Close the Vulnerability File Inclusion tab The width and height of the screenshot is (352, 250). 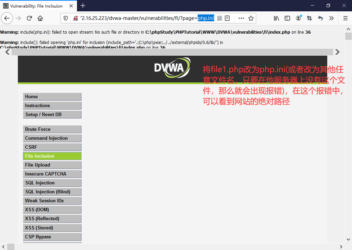71,6
